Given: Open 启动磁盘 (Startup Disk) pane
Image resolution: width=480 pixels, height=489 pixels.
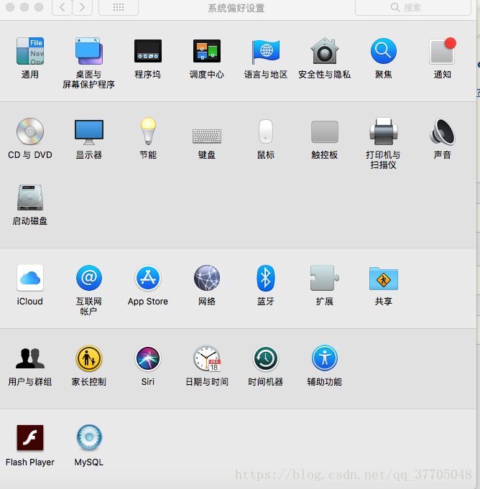Looking at the screenshot, I should click(30, 197).
